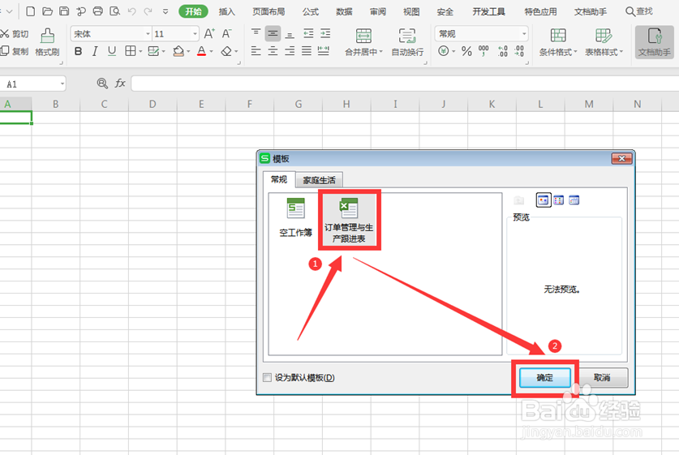
Task: Open the A1 name box dropdown
Action: point(62,84)
